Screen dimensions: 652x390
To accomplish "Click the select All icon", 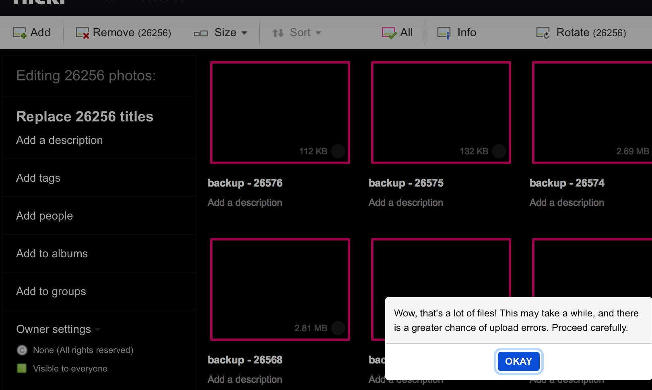I will click(389, 33).
